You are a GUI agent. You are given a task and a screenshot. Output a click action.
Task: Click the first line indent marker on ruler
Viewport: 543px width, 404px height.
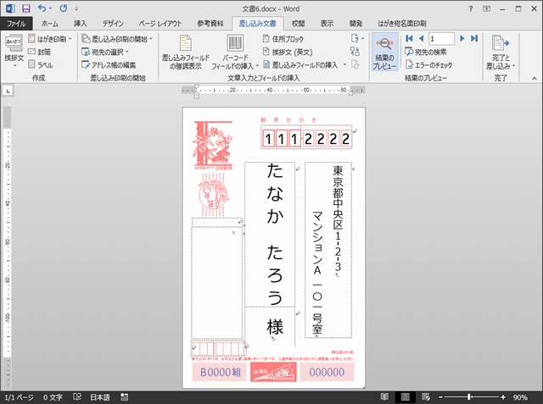pyautogui.click(x=196, y=86)
